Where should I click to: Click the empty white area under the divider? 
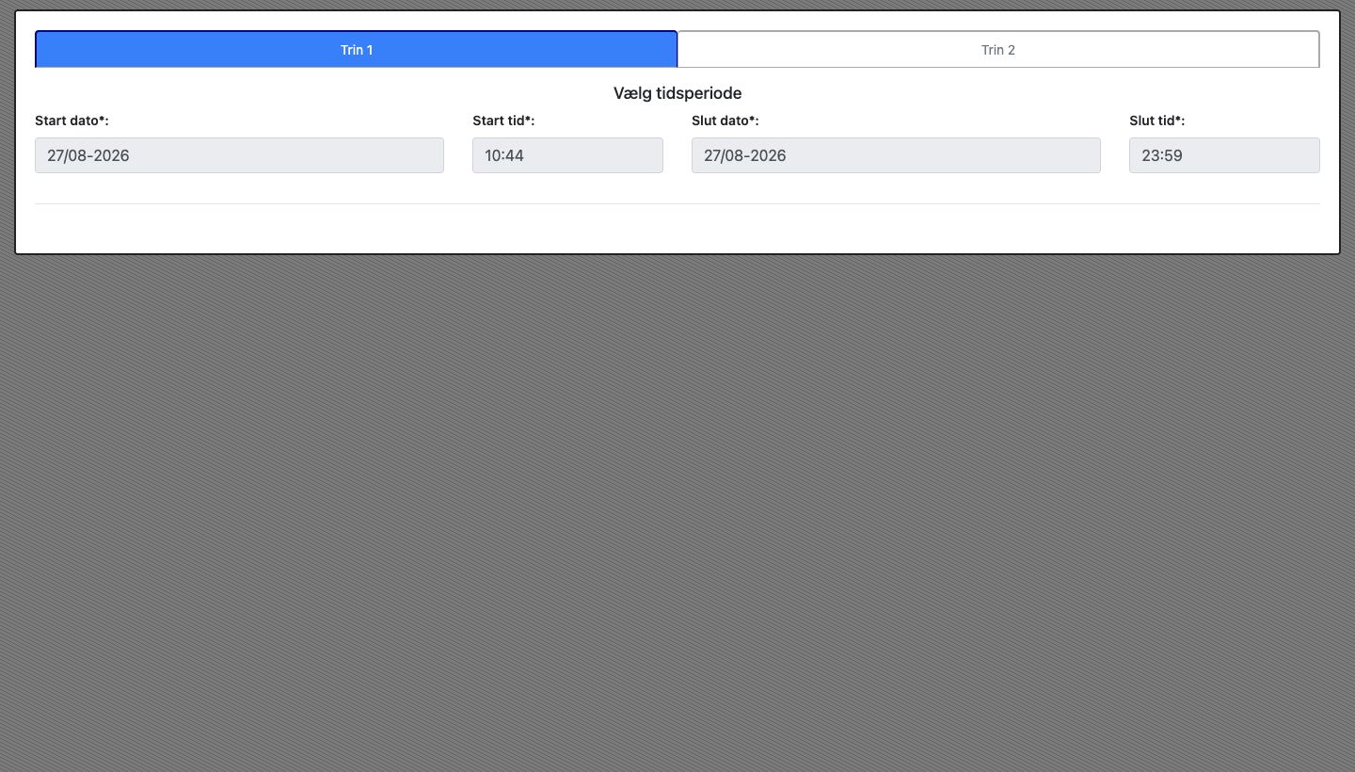[677, 228]
